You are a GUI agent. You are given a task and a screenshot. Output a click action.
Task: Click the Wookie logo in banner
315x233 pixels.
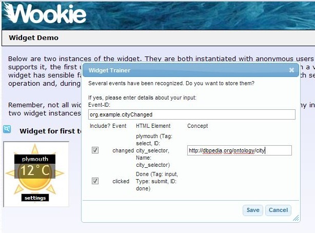tap(45, 14)
